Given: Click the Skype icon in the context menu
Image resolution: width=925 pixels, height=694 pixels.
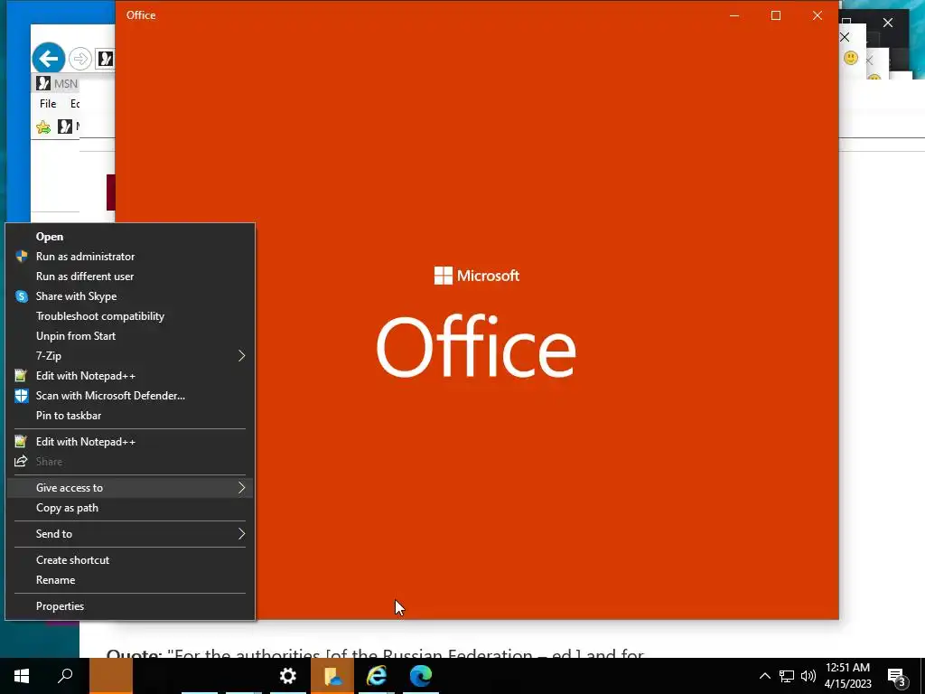Looking at the screenshot, I should (22, 296).
